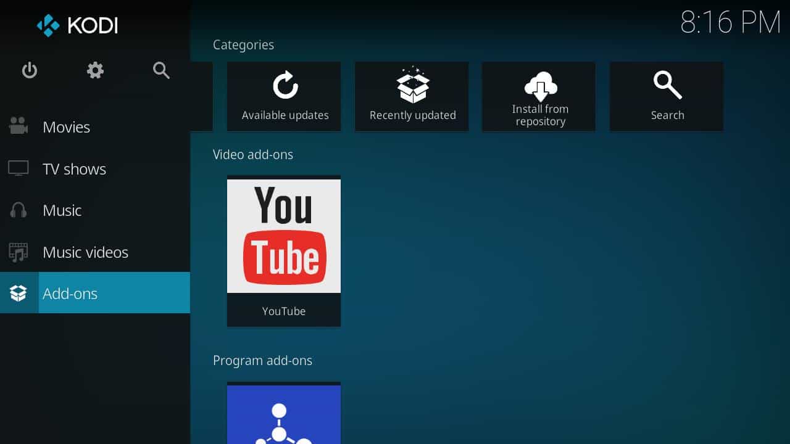The width and height of the screenshot is (790, 444).
Task: Open Available updates category
Action: 284,96
